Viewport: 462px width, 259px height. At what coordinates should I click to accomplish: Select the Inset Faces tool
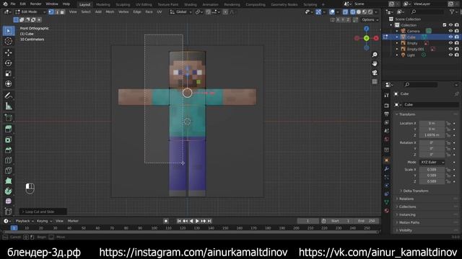pyautogui.click(x=9, y=140)
